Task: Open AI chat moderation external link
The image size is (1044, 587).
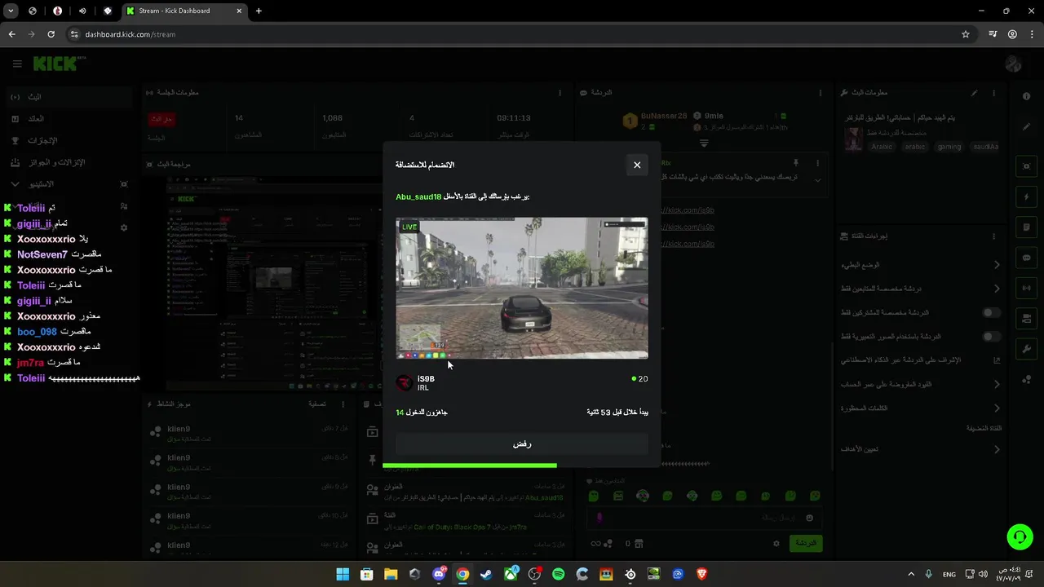Action: [997, 360]
